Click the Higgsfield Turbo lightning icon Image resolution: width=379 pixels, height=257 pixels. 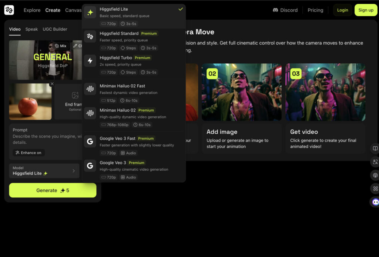coord(90,61)
